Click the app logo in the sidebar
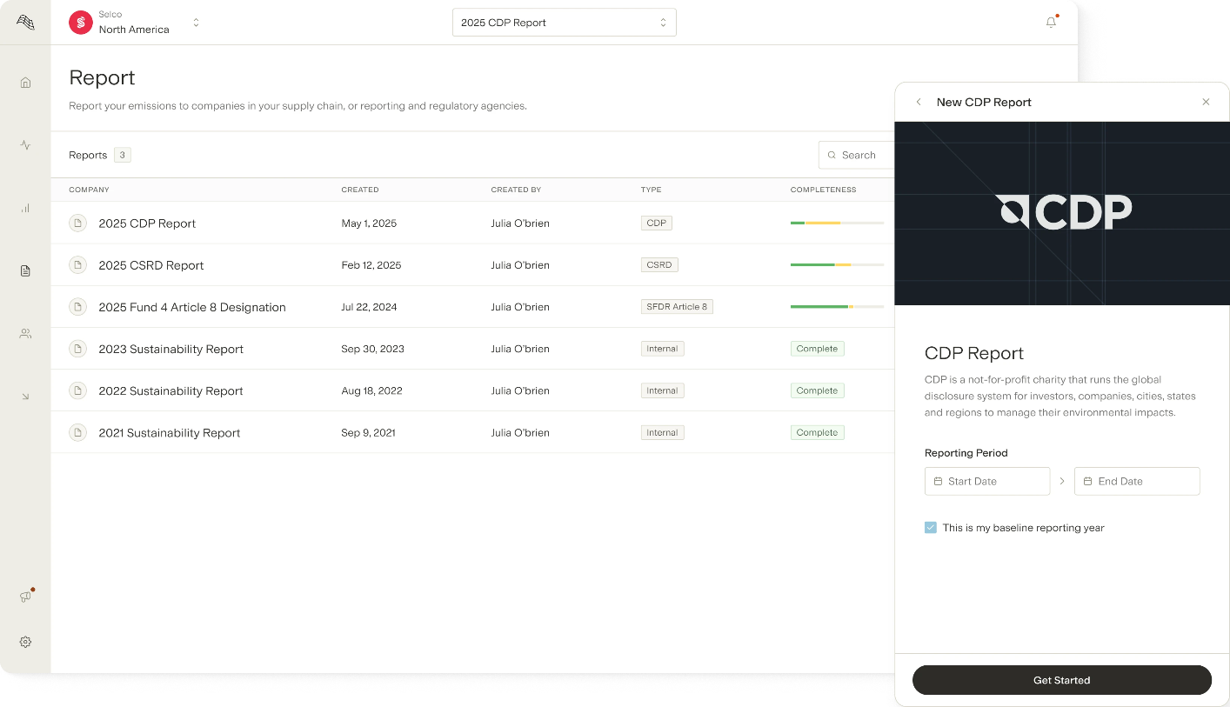This screenshot has height=707, width=1230. pos(25,23)
